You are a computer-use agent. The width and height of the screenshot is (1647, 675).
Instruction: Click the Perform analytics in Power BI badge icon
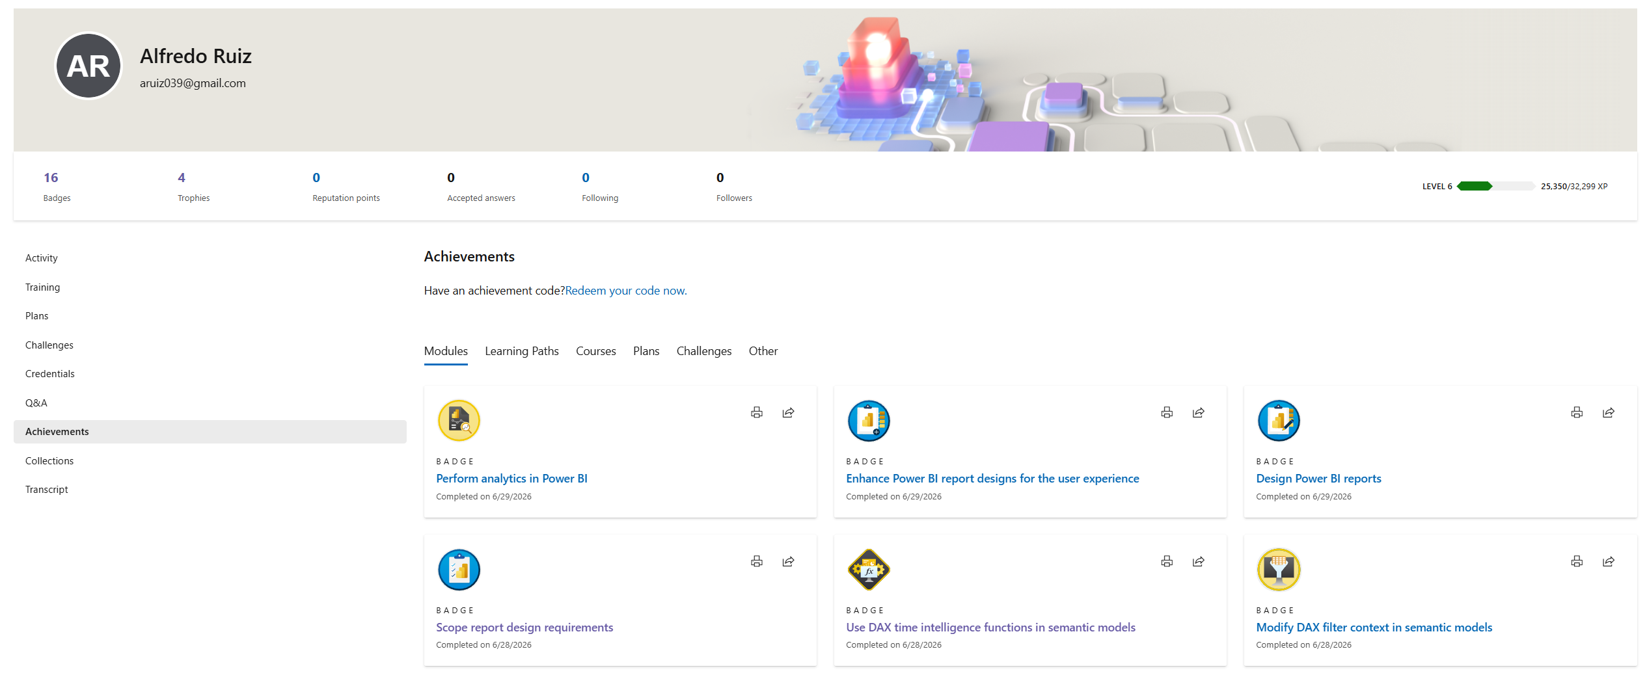pos(459,421)
